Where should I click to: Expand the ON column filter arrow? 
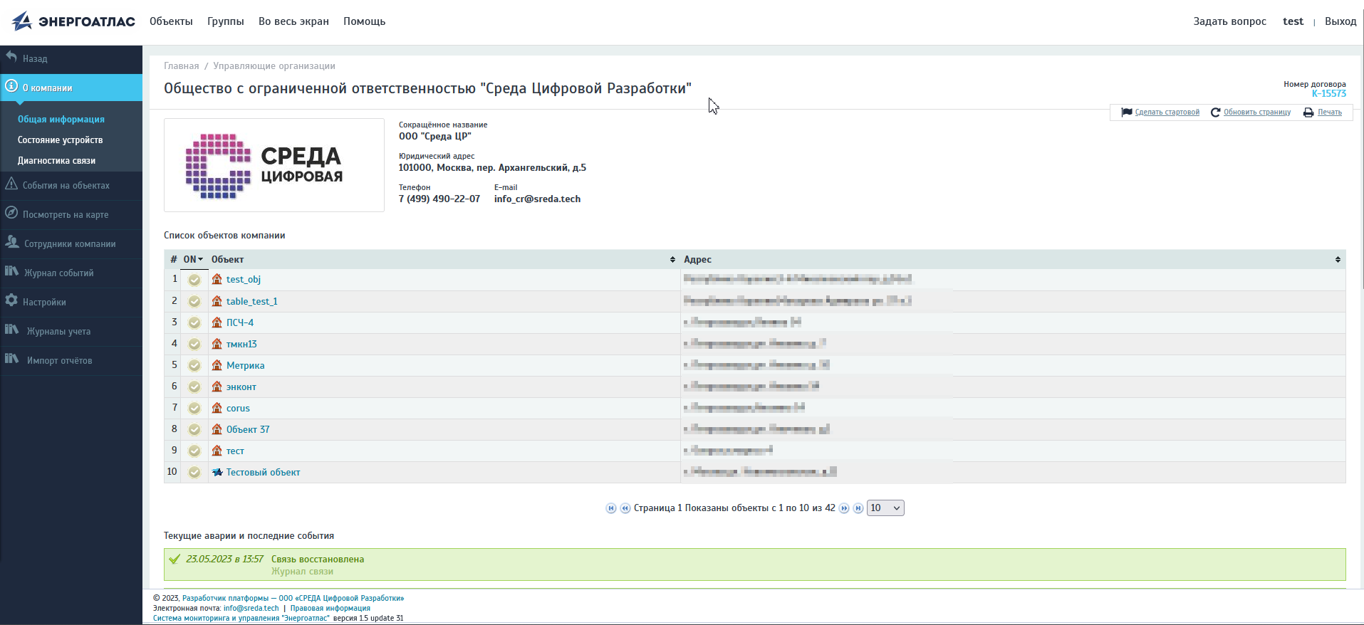[x=201, y=260]
